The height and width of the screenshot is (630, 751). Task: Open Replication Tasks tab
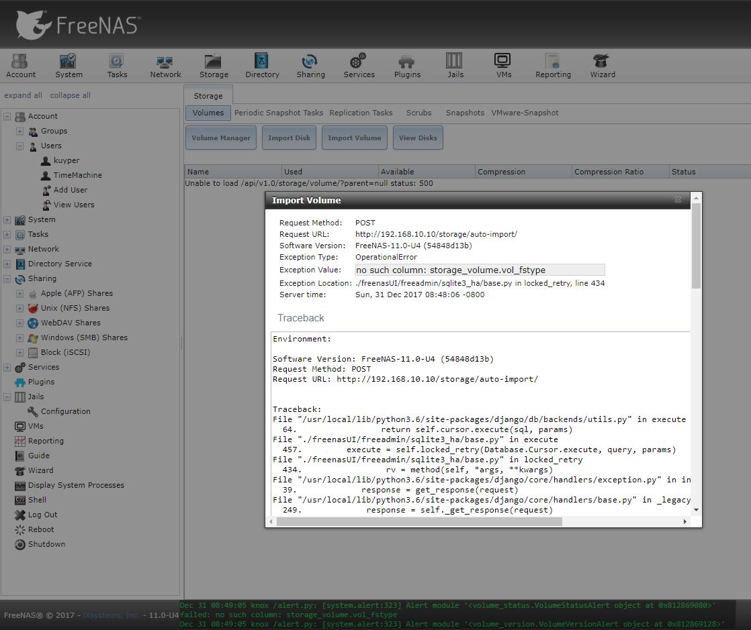click(361, 113)
